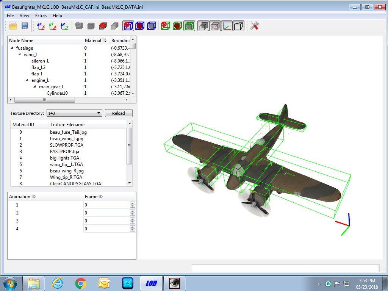Collapse the engine_L tree node

click(27, 80)
